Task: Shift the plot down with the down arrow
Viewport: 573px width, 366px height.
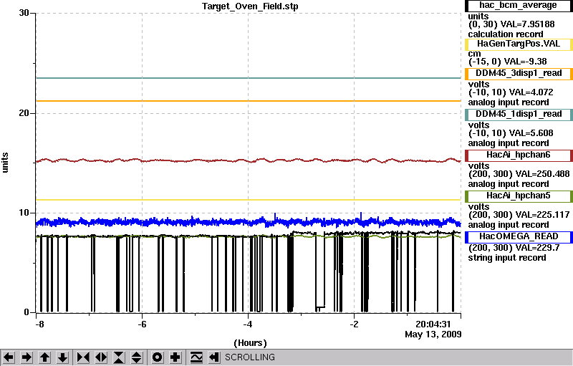Action: 62,357
